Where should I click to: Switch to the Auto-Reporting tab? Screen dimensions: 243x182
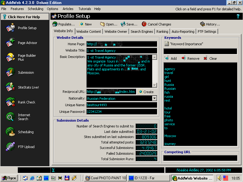point(183,32)
